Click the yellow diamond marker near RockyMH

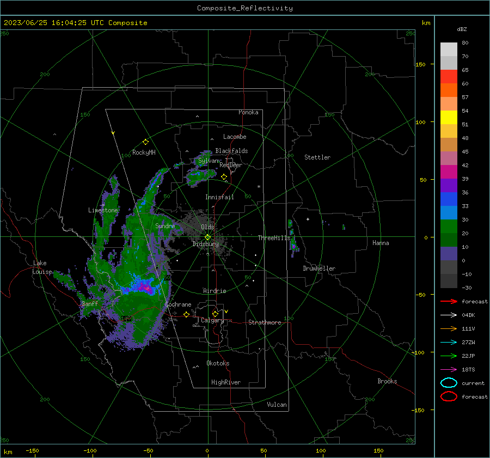(145, 142)
